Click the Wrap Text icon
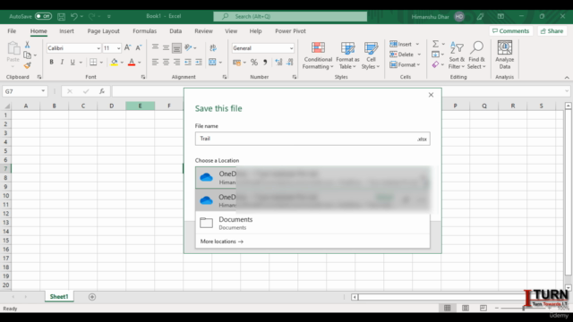This screenshot has height=322, width=573. (x=213, y=47)
